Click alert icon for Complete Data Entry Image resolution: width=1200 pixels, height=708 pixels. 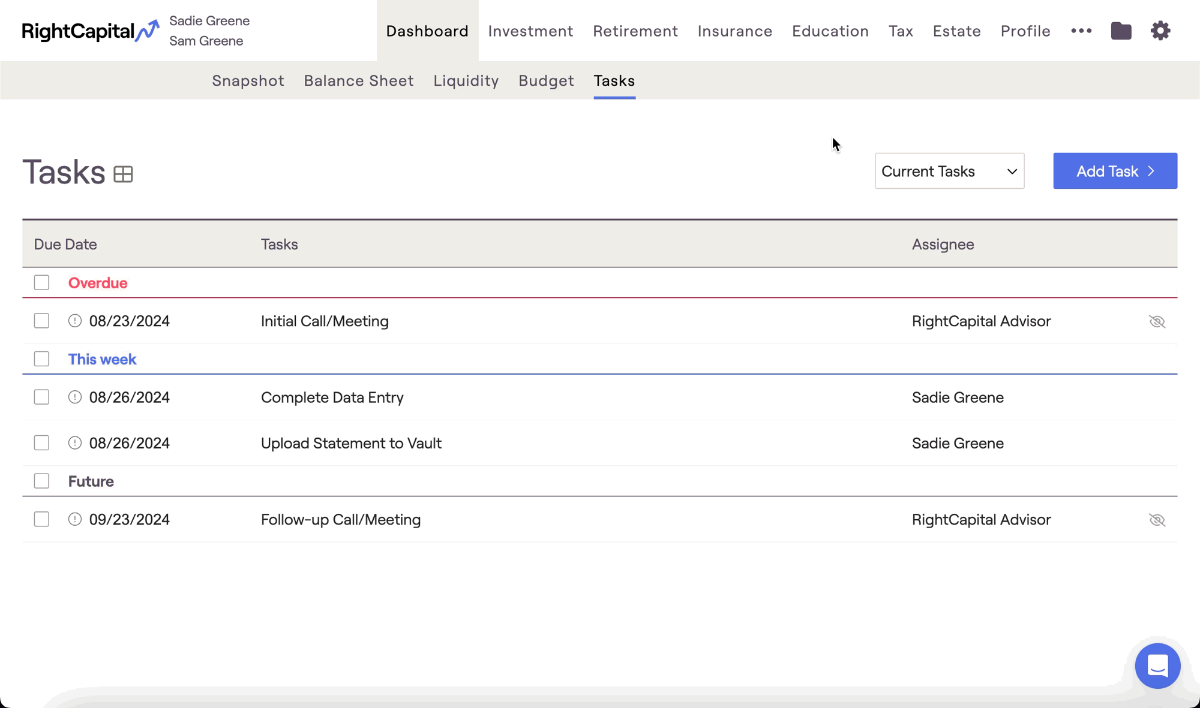[x=75, y=397]
